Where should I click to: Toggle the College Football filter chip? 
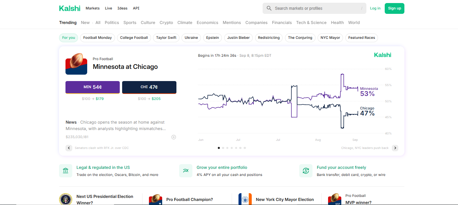tap(134, 38)
